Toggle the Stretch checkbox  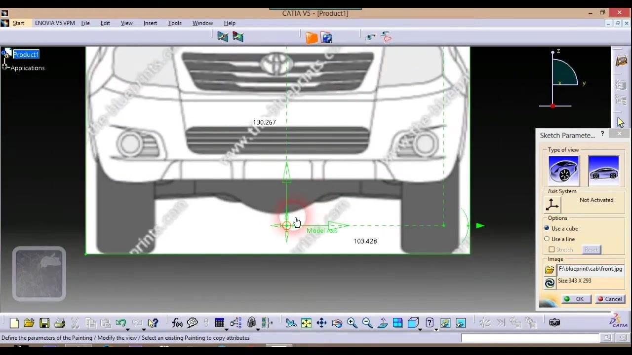click(552, 249)
